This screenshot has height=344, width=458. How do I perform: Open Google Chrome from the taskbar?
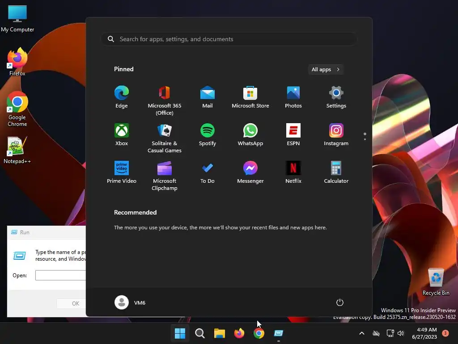point(259,333)
